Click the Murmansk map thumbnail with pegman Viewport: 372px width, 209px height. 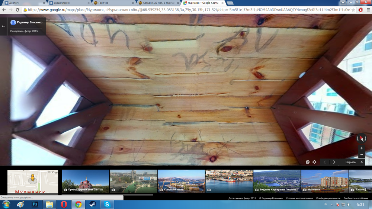[x=33, y=181]
